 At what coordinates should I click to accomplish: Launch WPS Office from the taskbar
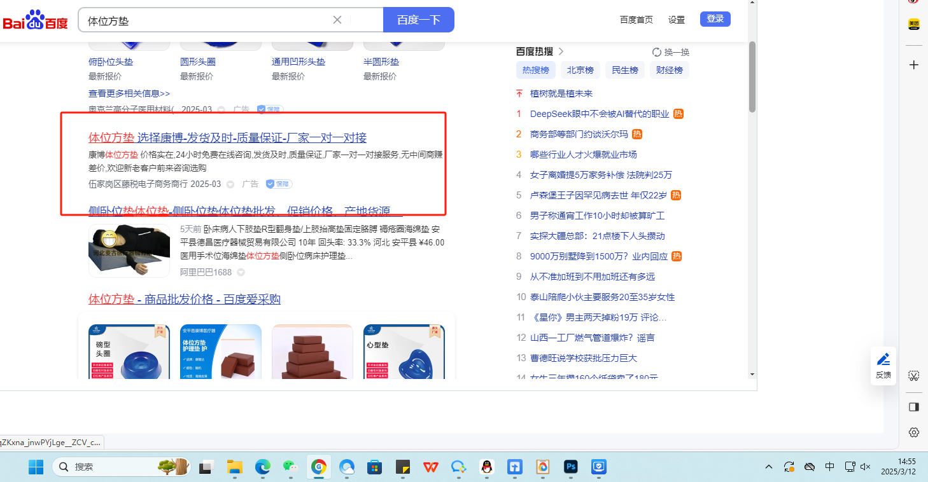point(431,467)
